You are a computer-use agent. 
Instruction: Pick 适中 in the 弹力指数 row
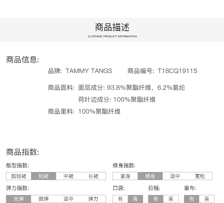click(x=68, y=199)
